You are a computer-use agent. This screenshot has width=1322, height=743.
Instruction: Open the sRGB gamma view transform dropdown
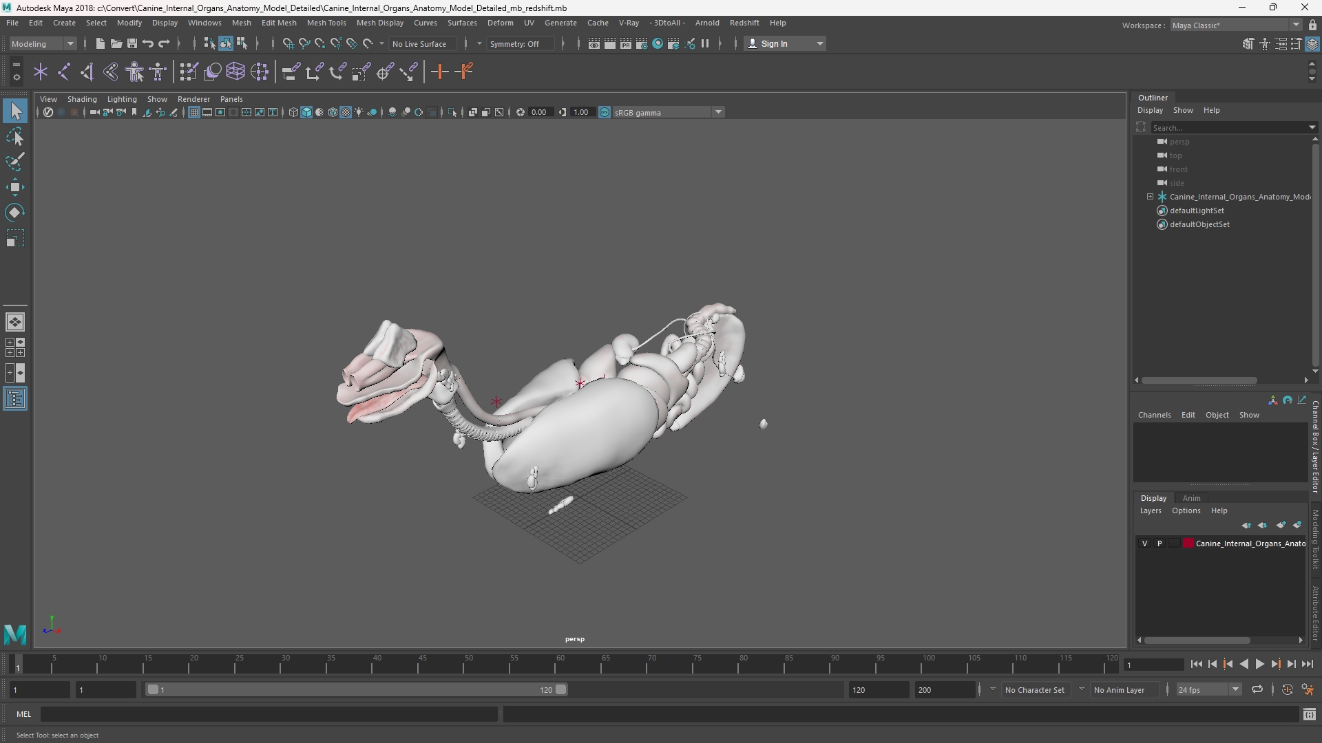pos(668,112)
